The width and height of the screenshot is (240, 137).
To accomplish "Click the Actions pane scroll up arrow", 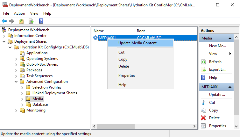I will pyautogui.click(x=236, y=37).
